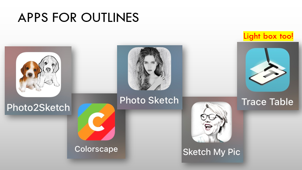The width and height of the screenshot is (302, 170).
Task: Select the Colorscape text label
Action: (x=96, y=149)
